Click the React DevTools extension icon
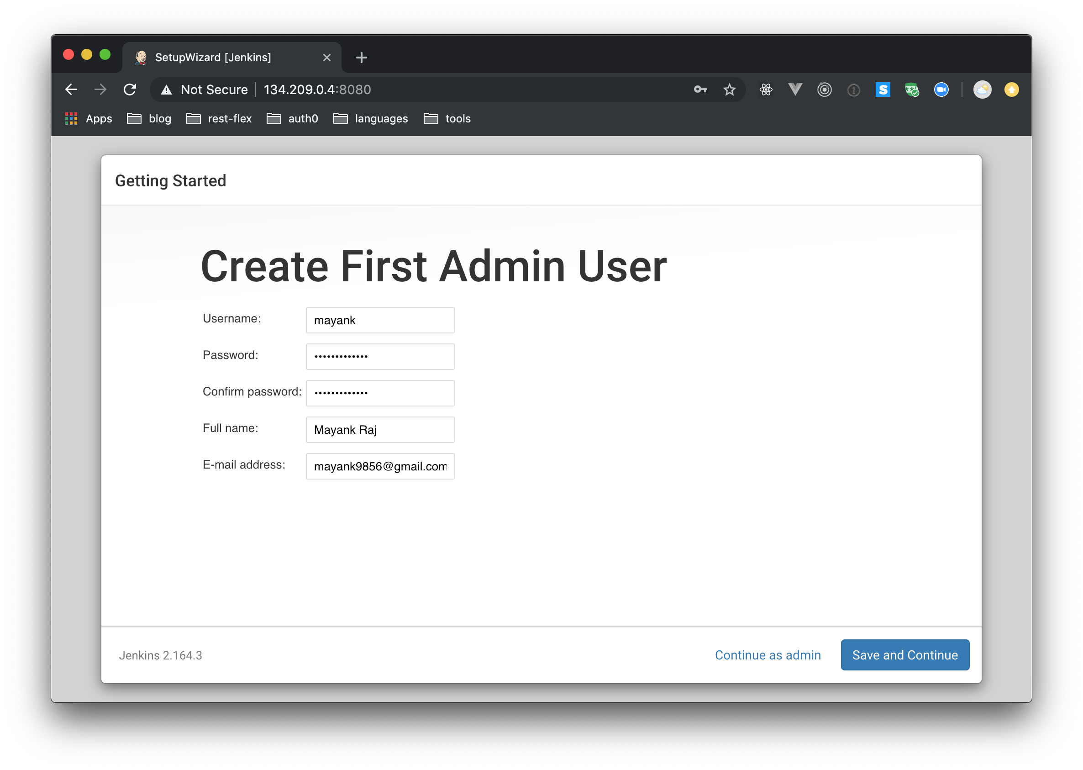The width and height of the screenshot is (1083, 770). pyautogui.click(x=766, y=90)
